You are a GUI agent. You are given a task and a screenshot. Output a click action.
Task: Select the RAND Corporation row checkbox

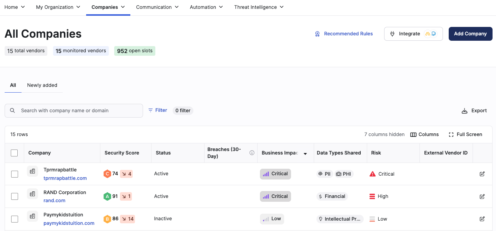click(14, 196)
